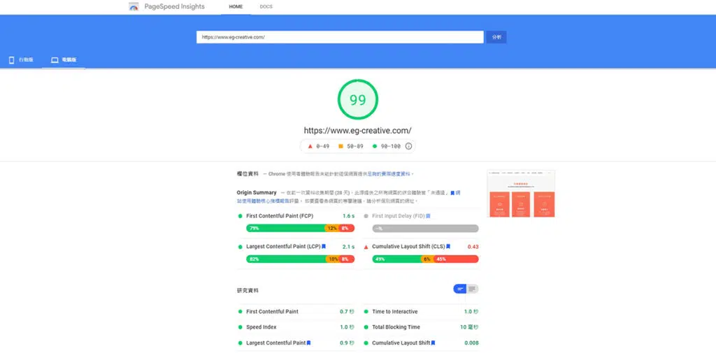Open score legend info circle icon
Image resolution: width=716 pixels, height=353 pixels.
[x=408, y=146]
